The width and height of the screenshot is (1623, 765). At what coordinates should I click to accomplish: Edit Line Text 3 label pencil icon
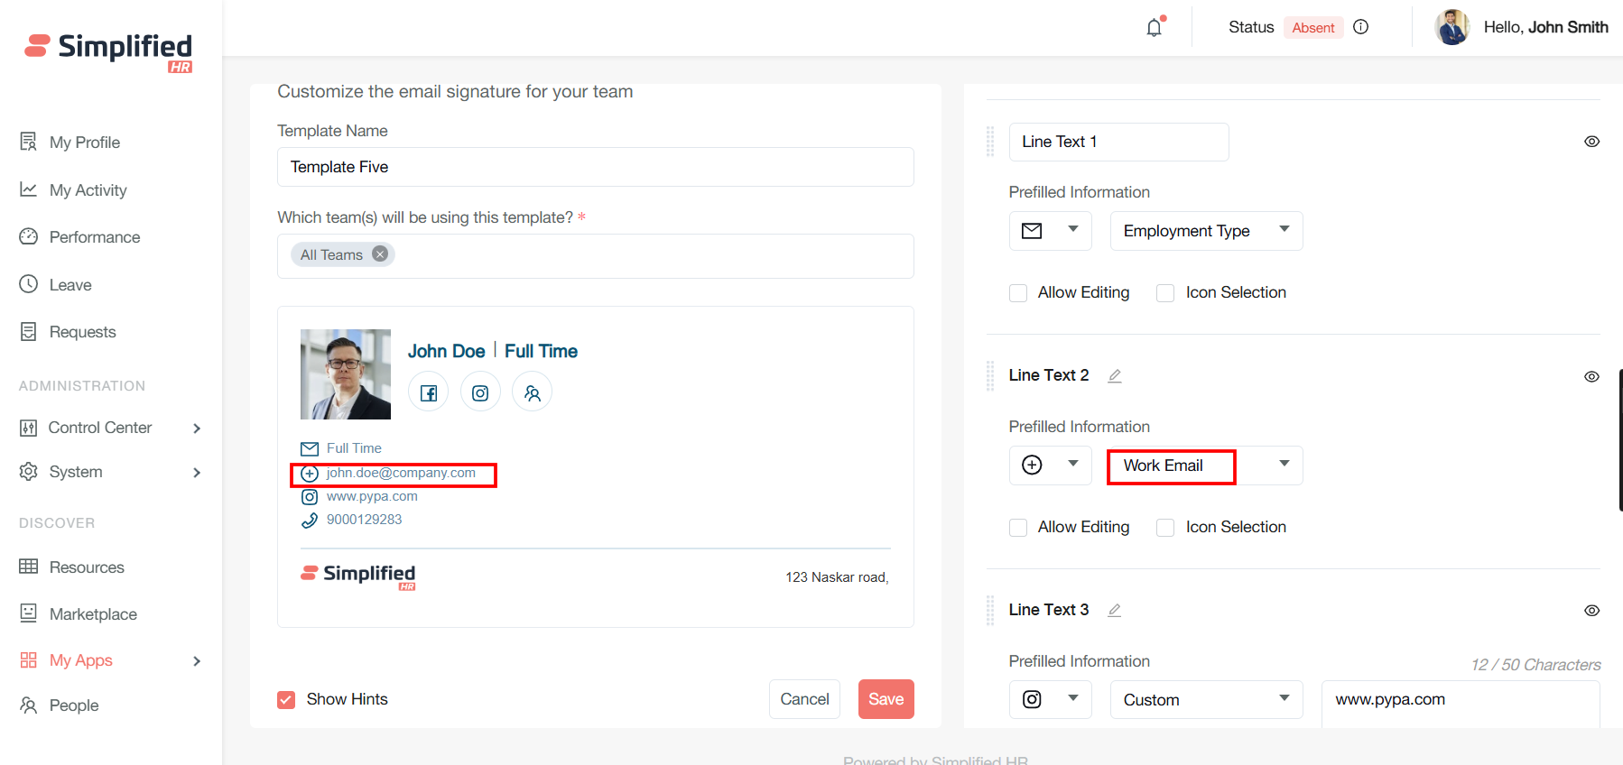tap(1115, 611)
